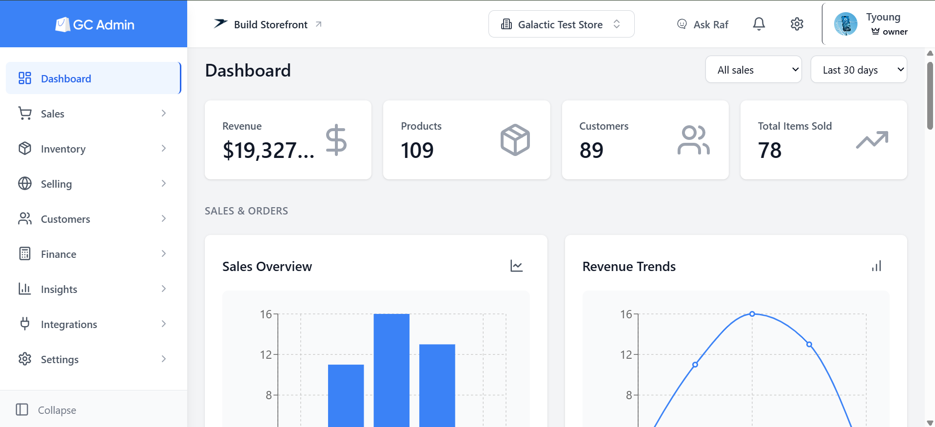935x427 pixels.
Task: Click the Finance calculator icon
Action: click(x=25, y=253)
